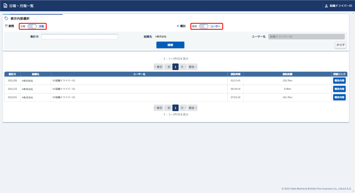Image resolution: width=355 pixels, height=193 pixels.
Task: Click the icon next to 種別 label
Action: click(x=178, y=26)
